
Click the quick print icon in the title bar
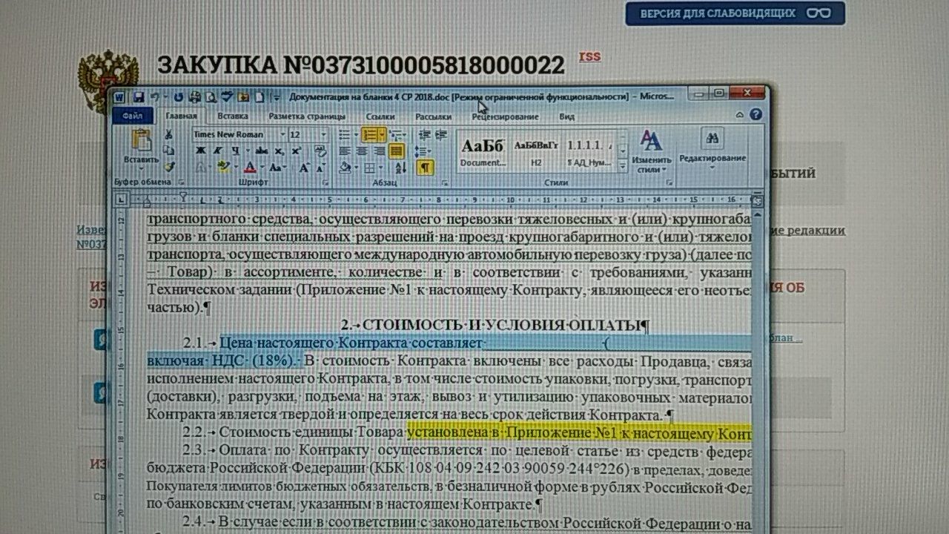(x=195, y=97)
